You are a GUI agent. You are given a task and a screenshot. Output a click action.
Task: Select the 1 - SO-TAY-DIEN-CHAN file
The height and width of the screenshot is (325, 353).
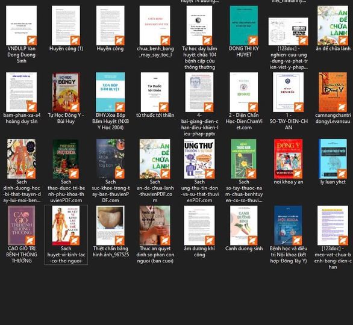288,92
